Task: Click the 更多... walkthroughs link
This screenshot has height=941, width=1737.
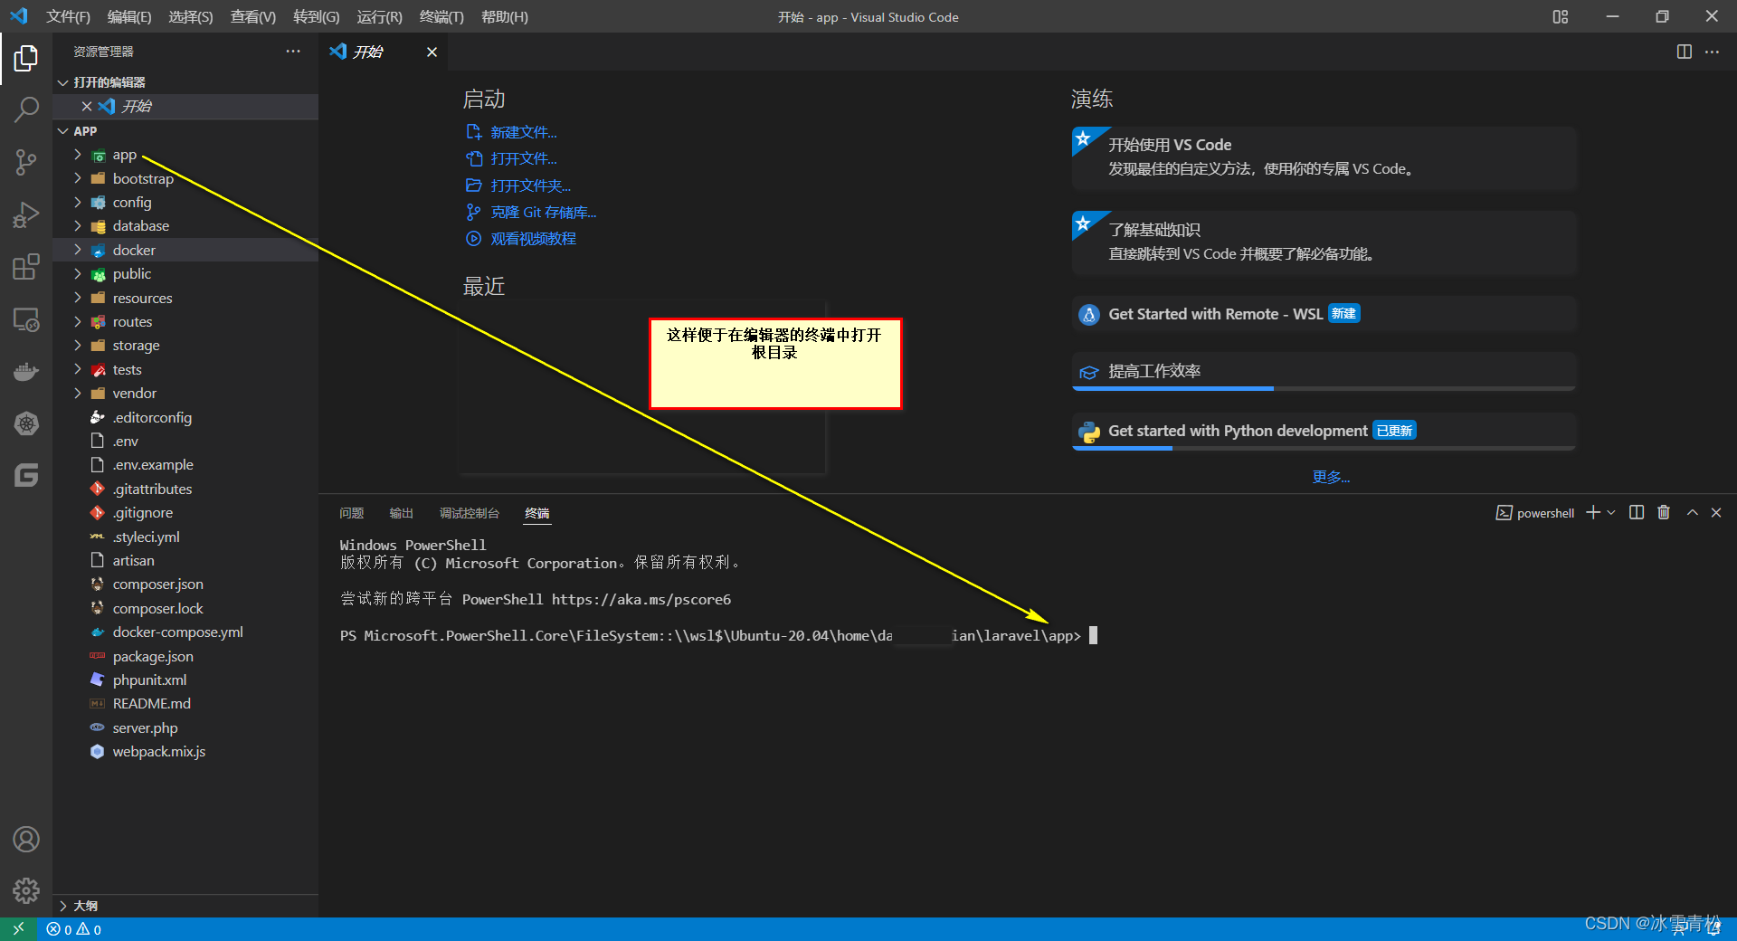Action: click(x=1331, y=477)
